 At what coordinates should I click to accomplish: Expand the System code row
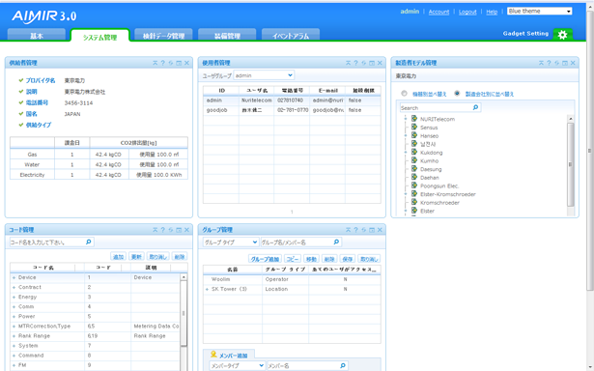[x=14, y=346]
